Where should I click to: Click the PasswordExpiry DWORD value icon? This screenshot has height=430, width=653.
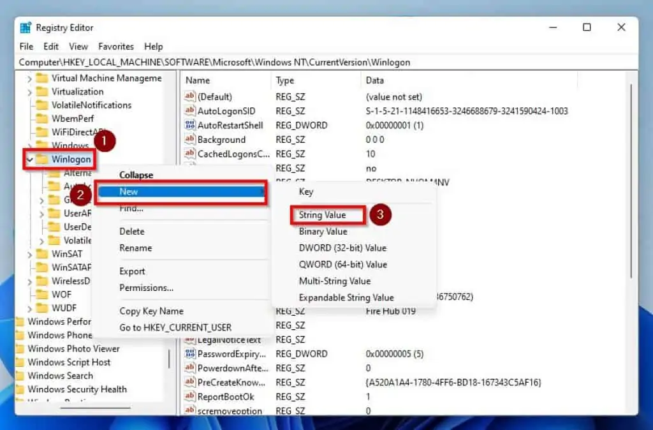[189, 353]
